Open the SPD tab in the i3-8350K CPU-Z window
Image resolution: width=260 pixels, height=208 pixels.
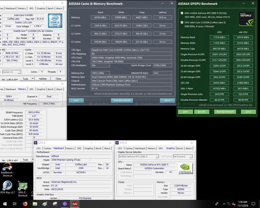(31, 8)
